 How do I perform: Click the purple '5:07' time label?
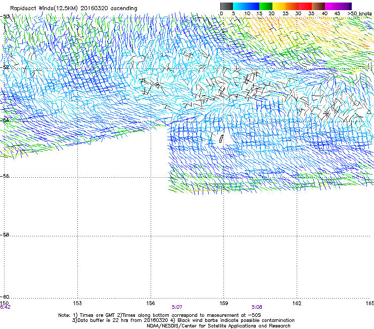[x=177, y=307]
